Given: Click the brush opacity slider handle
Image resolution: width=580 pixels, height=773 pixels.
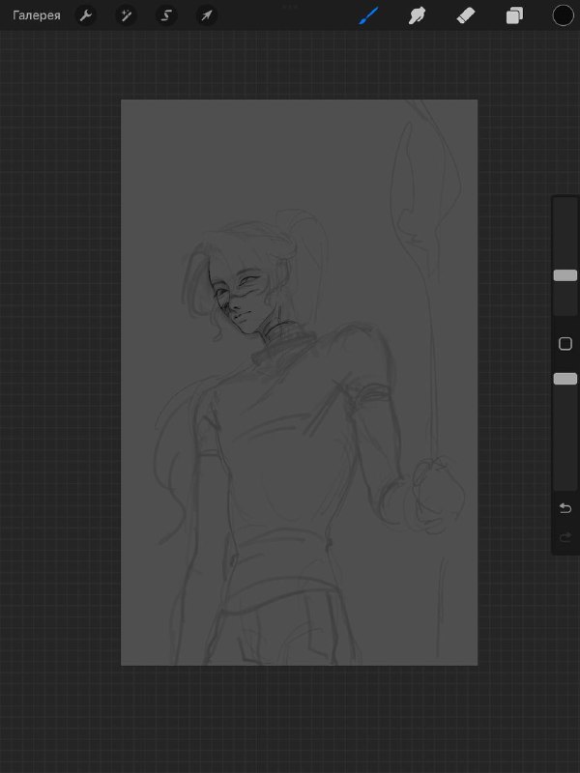Looking at the screenshot, I should 565,379.
